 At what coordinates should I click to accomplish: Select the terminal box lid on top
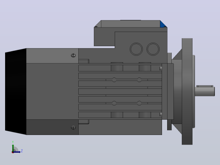(131, 24)
